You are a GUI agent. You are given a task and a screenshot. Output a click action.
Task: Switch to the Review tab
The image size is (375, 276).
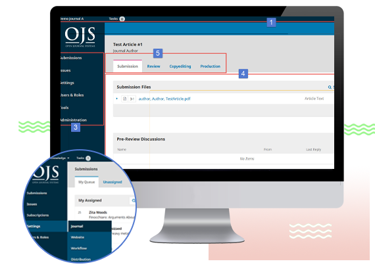click(x=153, y=66)
